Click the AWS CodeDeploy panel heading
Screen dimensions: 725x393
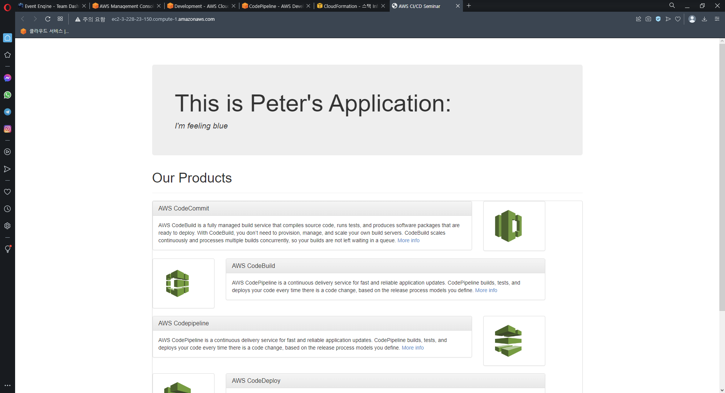pos(385,381)
